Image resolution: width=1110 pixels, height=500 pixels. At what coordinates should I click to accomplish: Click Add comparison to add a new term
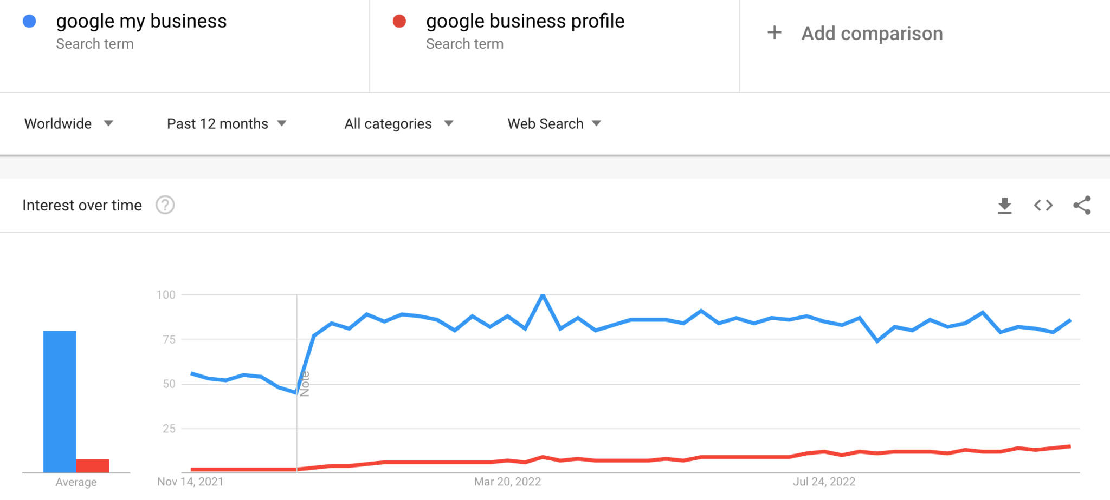[872, 33]
